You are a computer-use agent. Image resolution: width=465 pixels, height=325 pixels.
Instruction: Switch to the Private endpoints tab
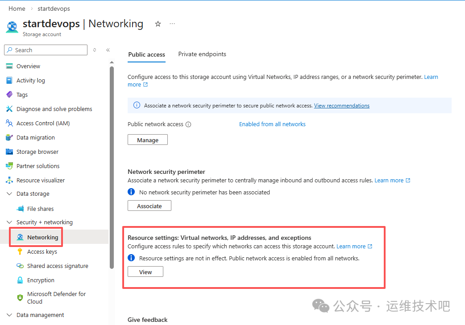[x=202, y=54]
